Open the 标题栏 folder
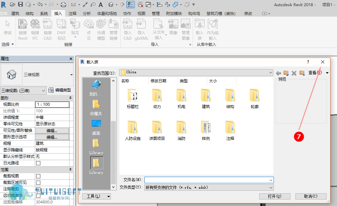337x206 pixels. click(133, 99)
